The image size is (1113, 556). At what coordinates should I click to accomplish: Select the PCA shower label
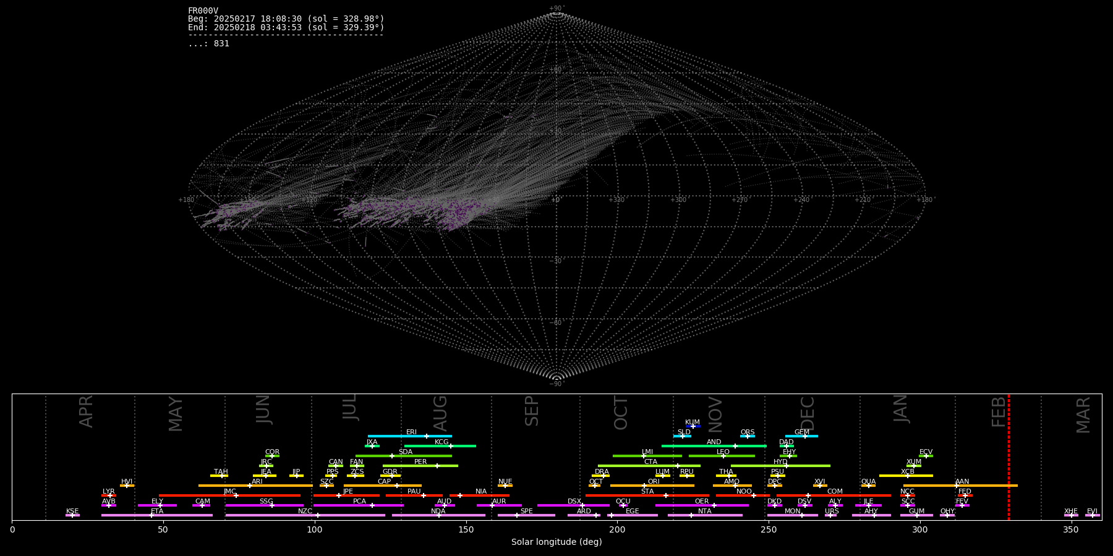(x=360, y=501)
